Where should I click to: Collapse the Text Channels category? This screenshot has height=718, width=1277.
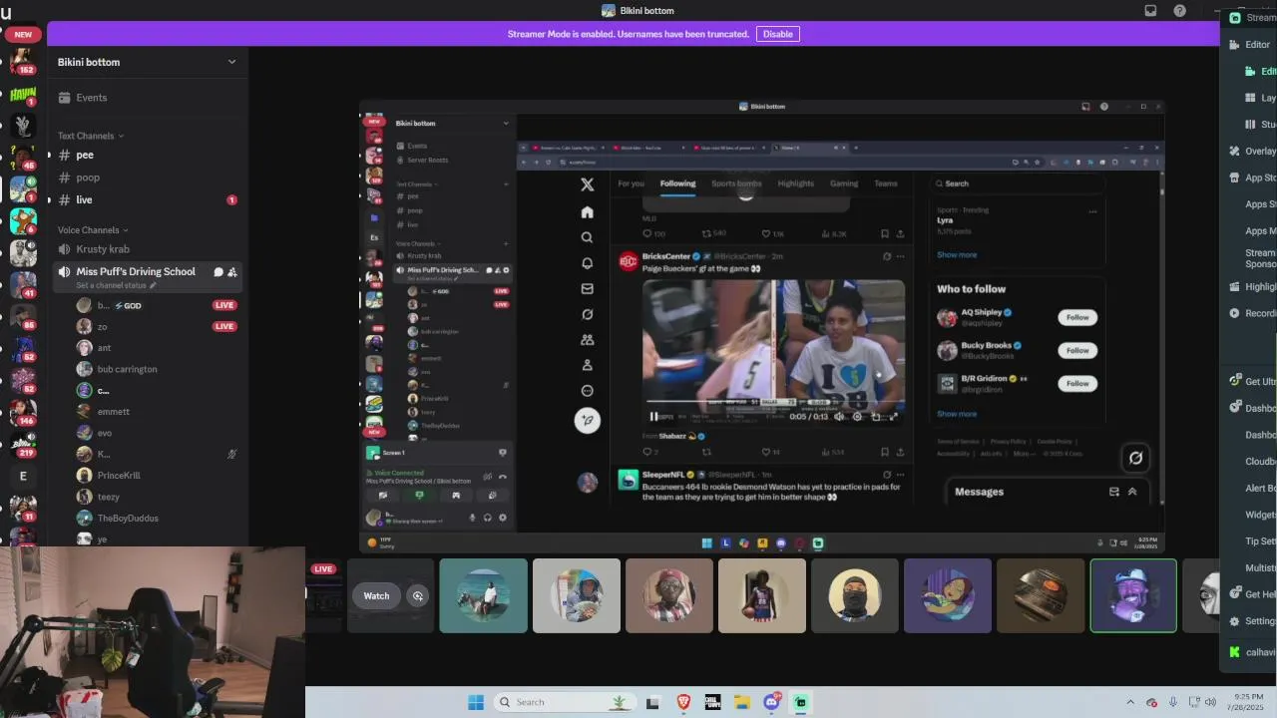click(91, 136)
